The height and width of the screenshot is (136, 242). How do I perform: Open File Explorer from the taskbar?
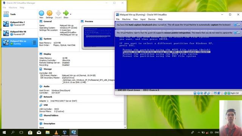coord(48,133)
